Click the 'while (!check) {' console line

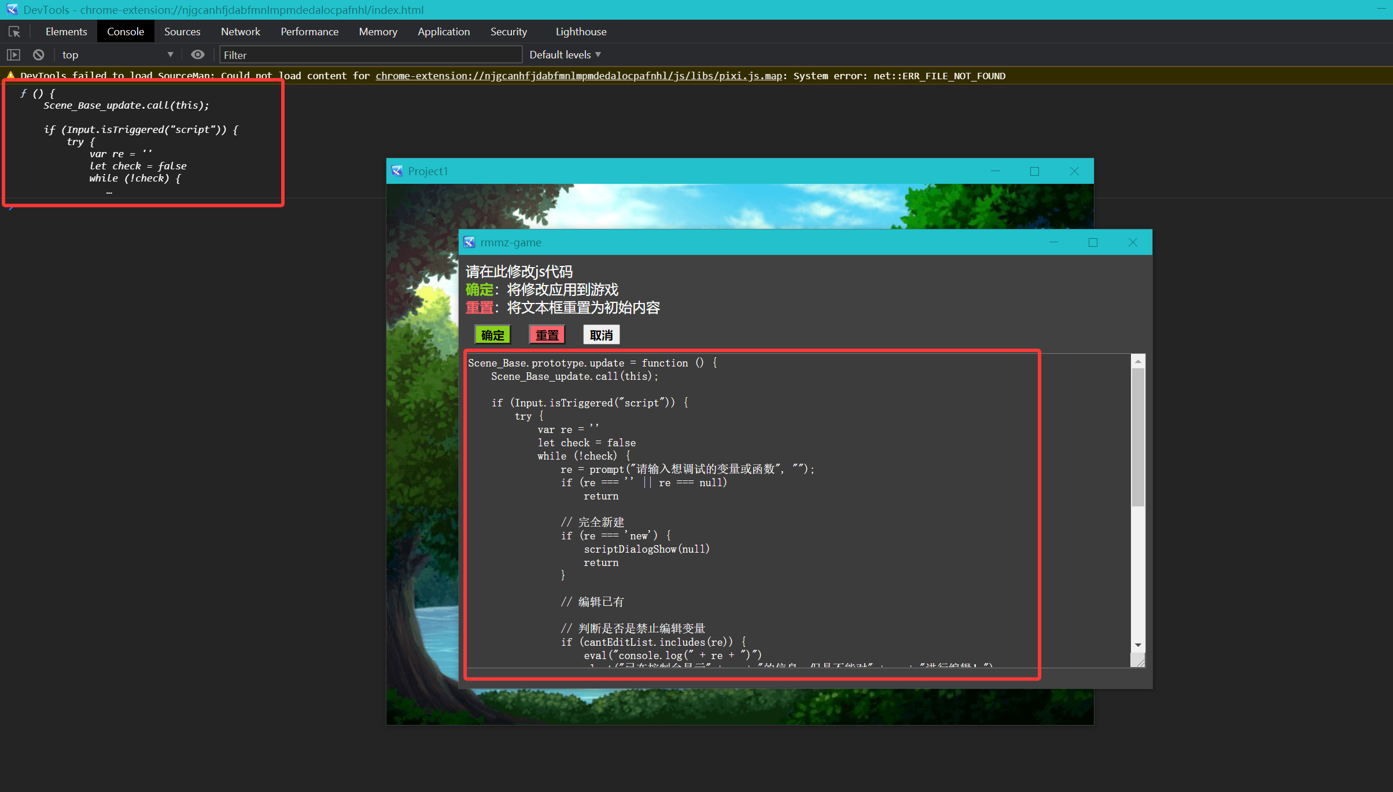pyautogui.click(x=135, y=178)
